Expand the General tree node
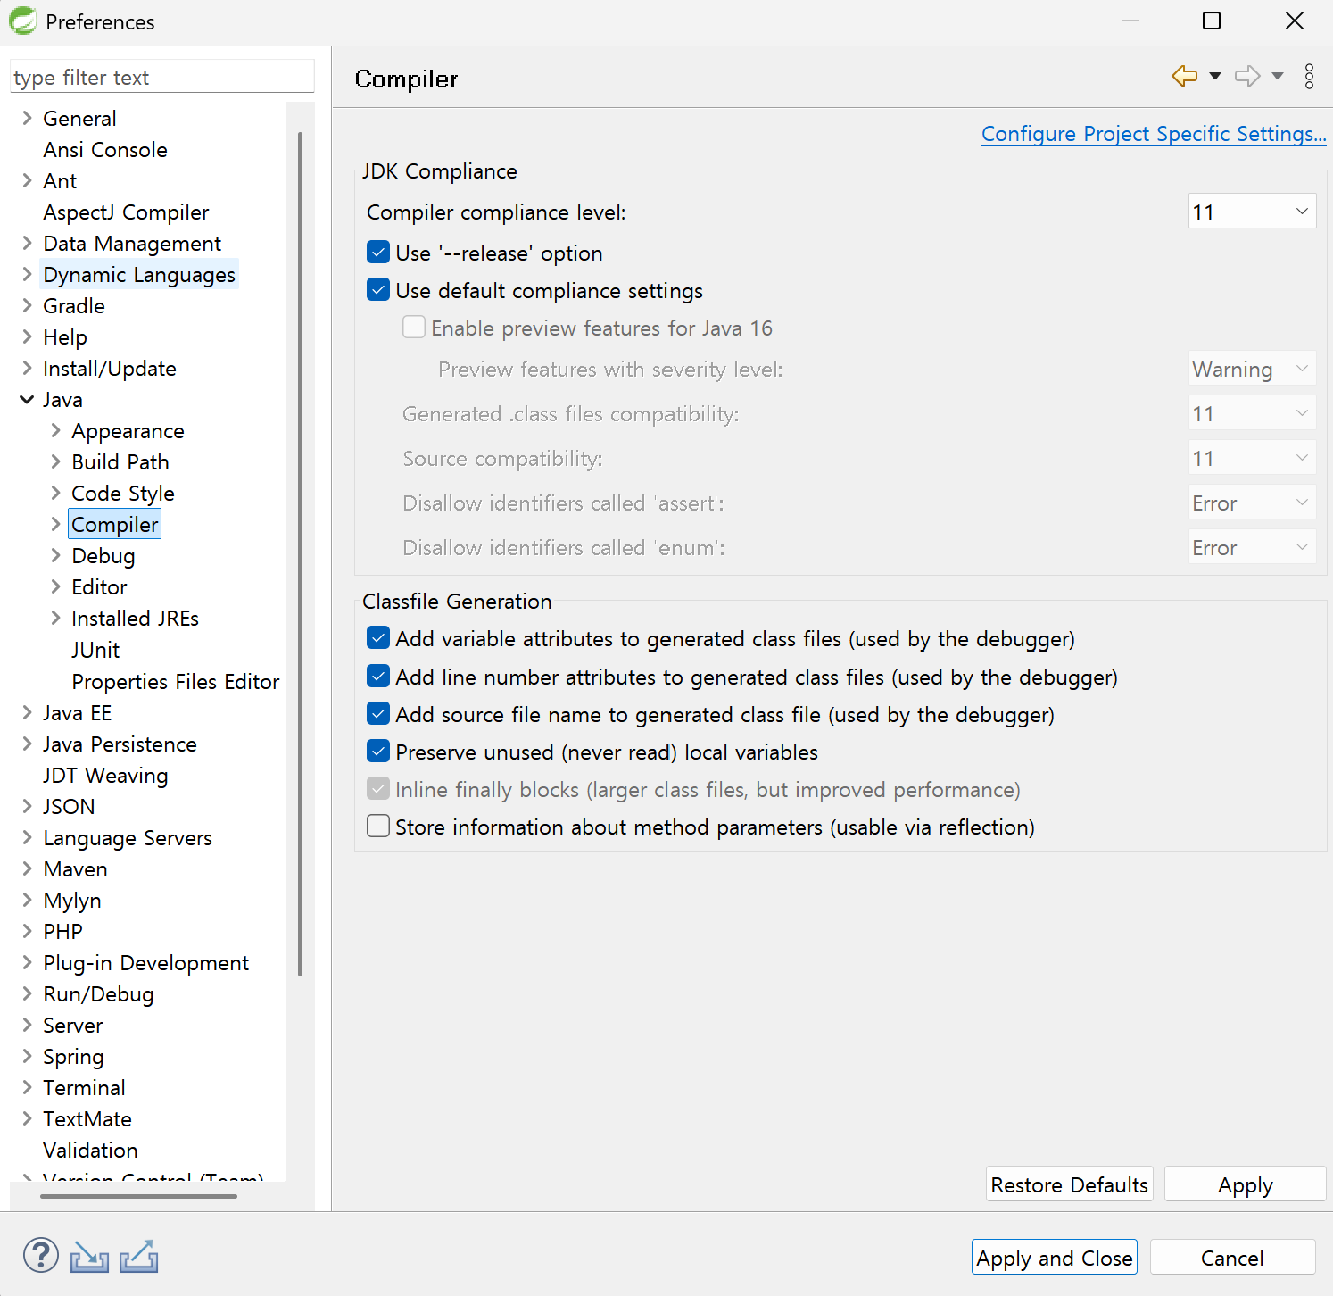 (x=27, y=118)
